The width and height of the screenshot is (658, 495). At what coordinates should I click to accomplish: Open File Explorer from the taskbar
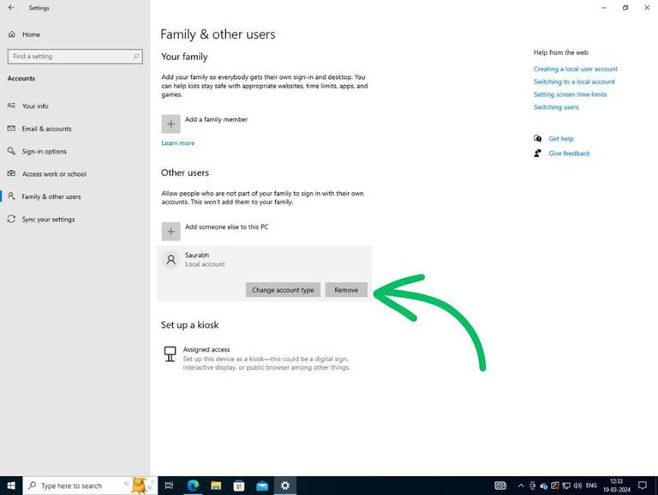pos(216,486)
